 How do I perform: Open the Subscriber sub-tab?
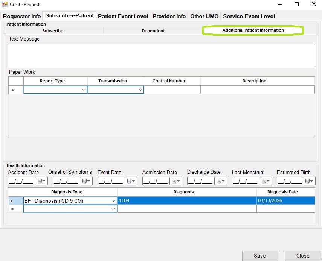53,31
